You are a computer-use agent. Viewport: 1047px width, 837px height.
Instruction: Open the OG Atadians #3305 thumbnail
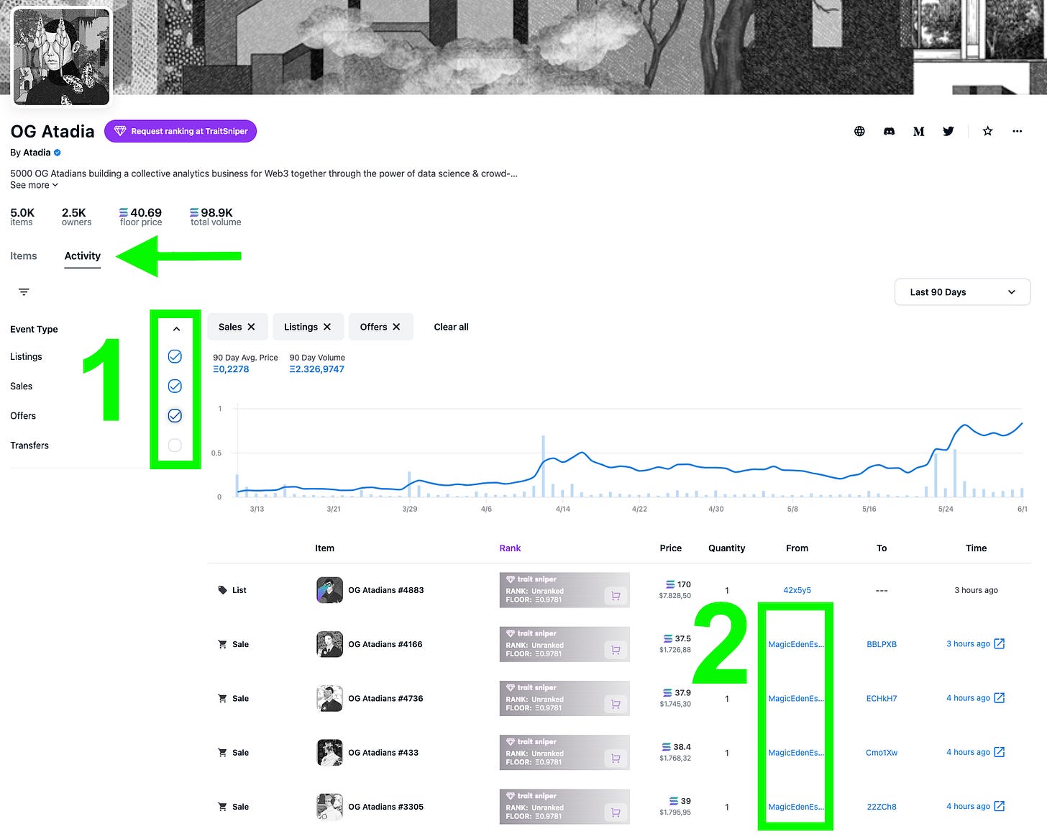click(329, 807)
